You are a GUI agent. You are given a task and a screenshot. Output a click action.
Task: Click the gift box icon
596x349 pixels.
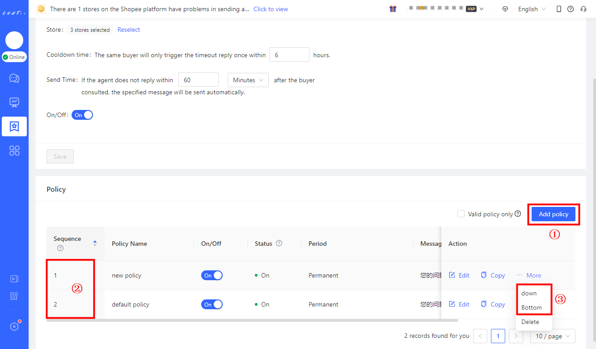(393, 9)
